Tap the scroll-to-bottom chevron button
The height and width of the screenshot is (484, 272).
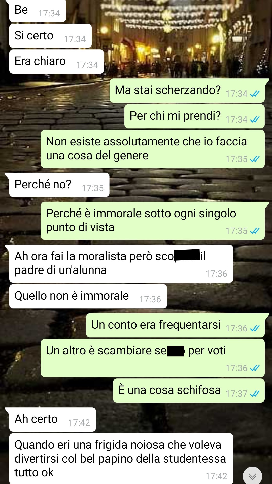tap(252, 476)
